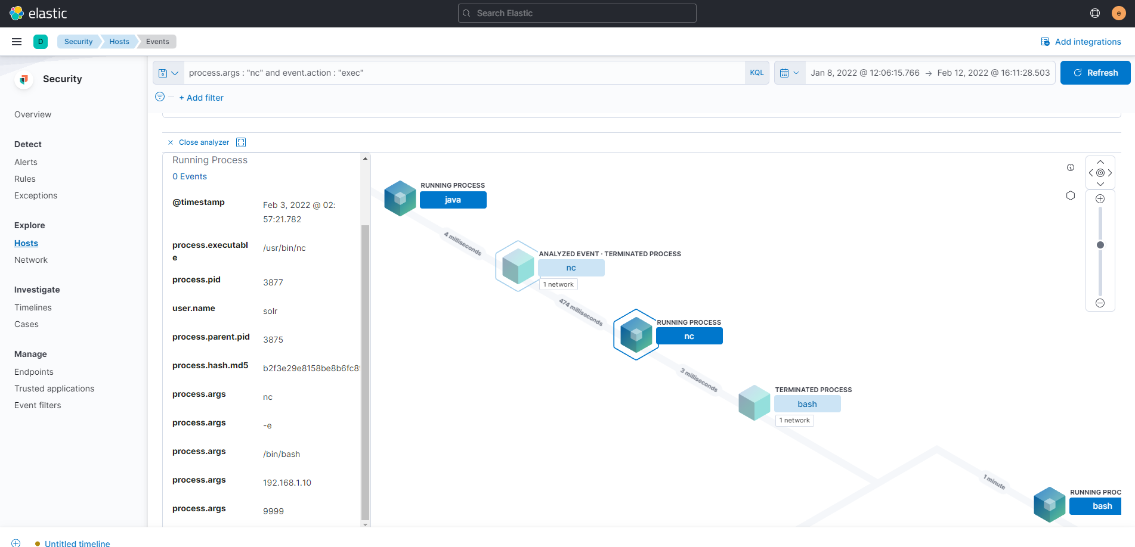Go to Network in sidebar
Image resolution: width=1135 pixels, height=547 pixels.
31,260
